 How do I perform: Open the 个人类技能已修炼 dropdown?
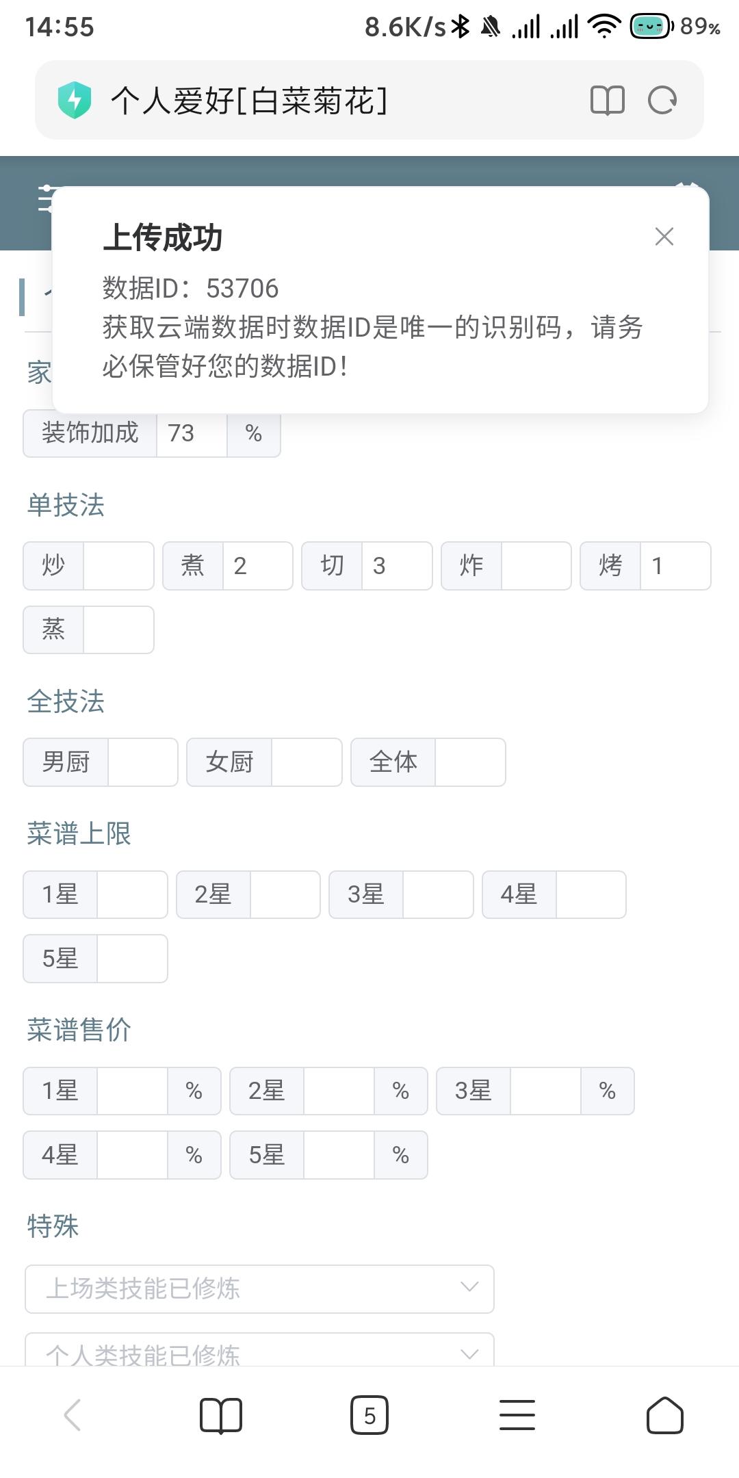point(259,1352)
